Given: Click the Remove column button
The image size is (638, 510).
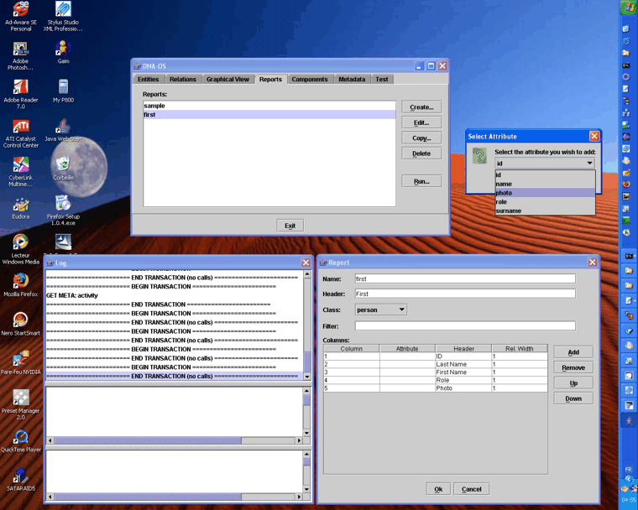Looking at the screenshot, I should tap(573, 367).
